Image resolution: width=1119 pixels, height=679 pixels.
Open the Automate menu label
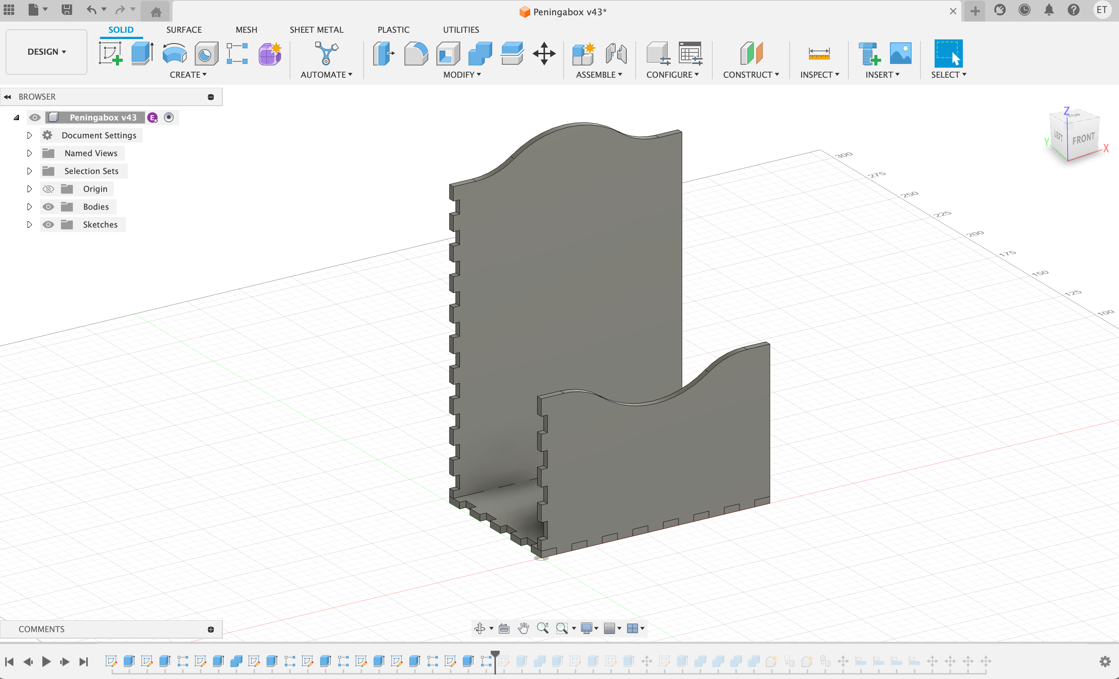click(326, 74)
